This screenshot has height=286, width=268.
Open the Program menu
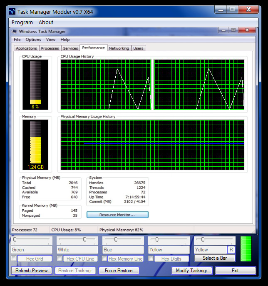point(22,22)
